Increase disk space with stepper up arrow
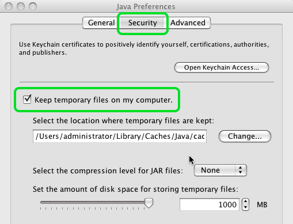Viewport: 293px width, 224px height. [x=245, y=202]
